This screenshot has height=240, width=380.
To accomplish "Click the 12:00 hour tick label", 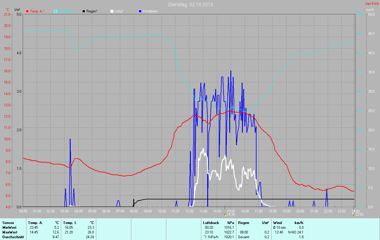I will (x=189, y=211).
